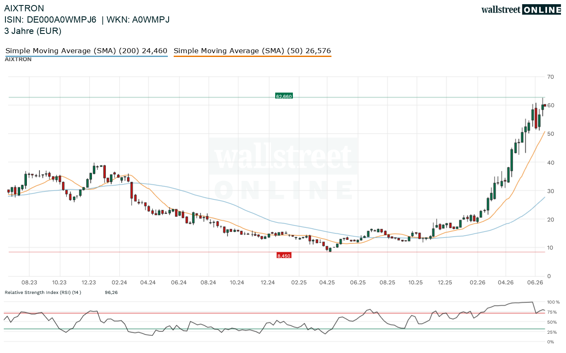Click the 04.26 date axis label
This screenshot has height=353, width=566.
pyautogui.click(x=506, y=283)
